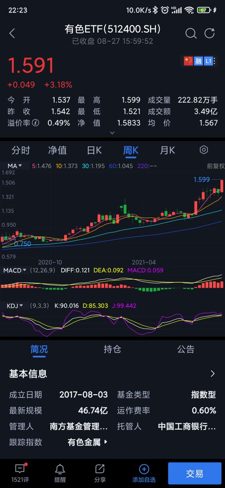Tap 添加自选 add to watchlist

click(x=144, y=473)
